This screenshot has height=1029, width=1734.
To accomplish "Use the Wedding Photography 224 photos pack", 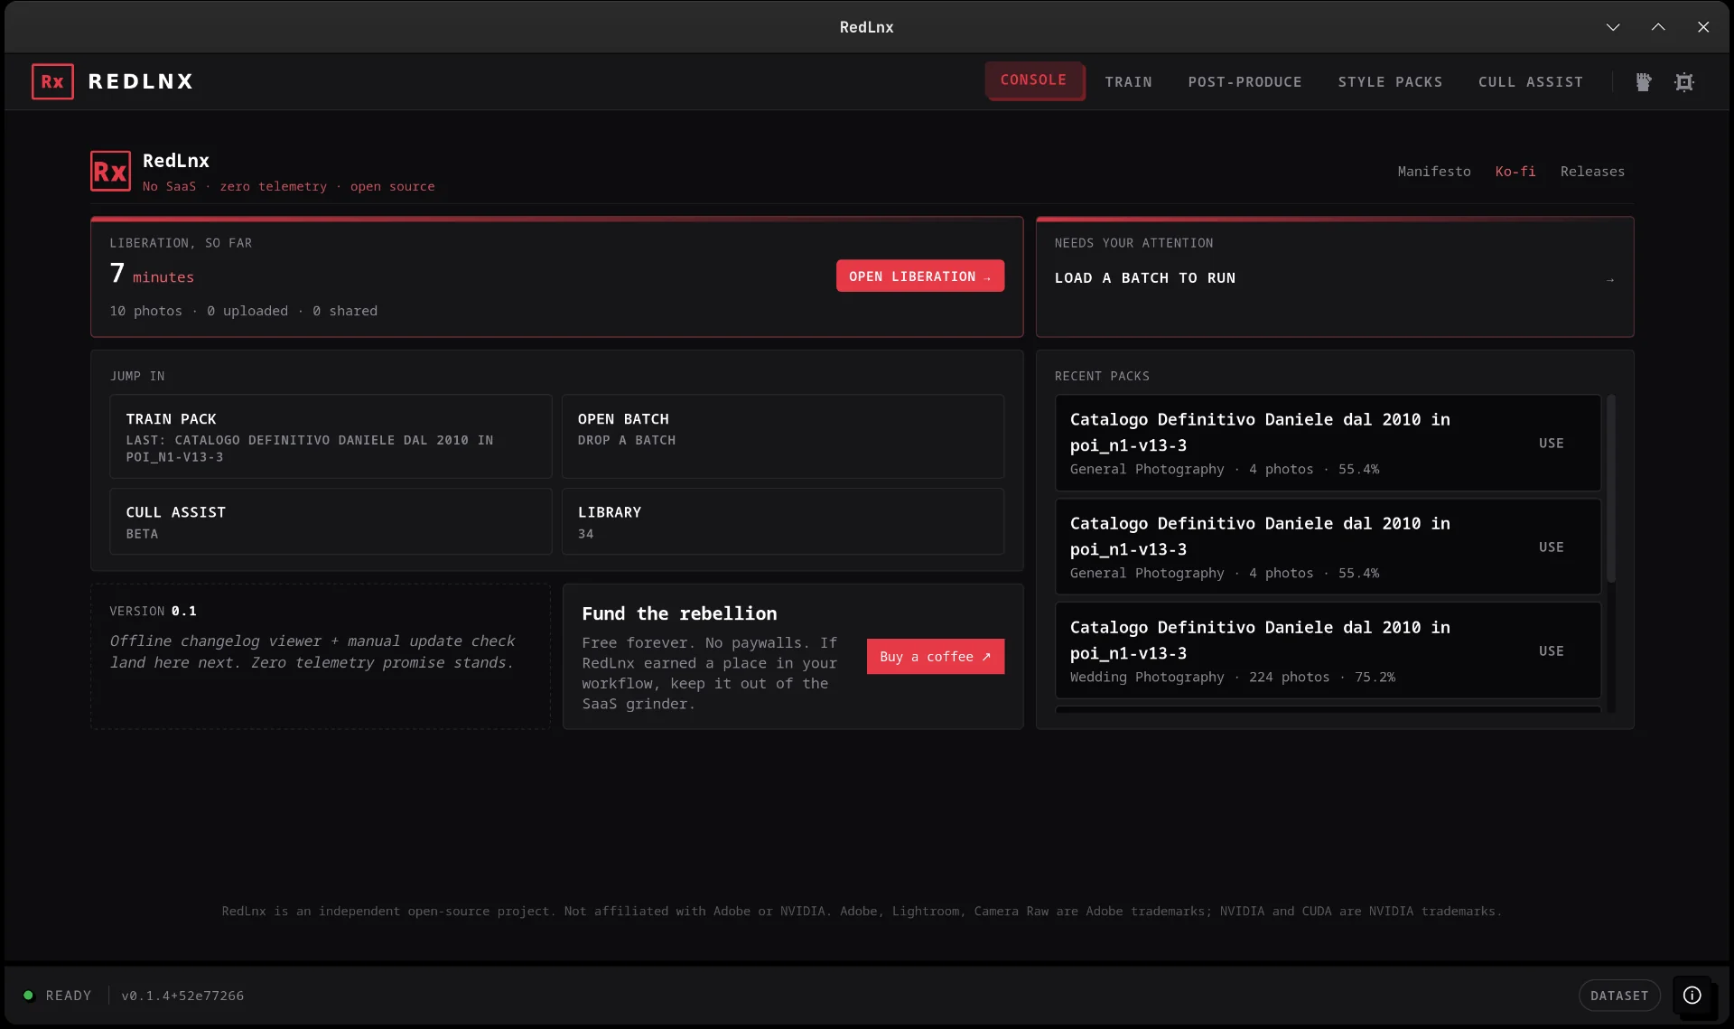I will point(1551,651).
